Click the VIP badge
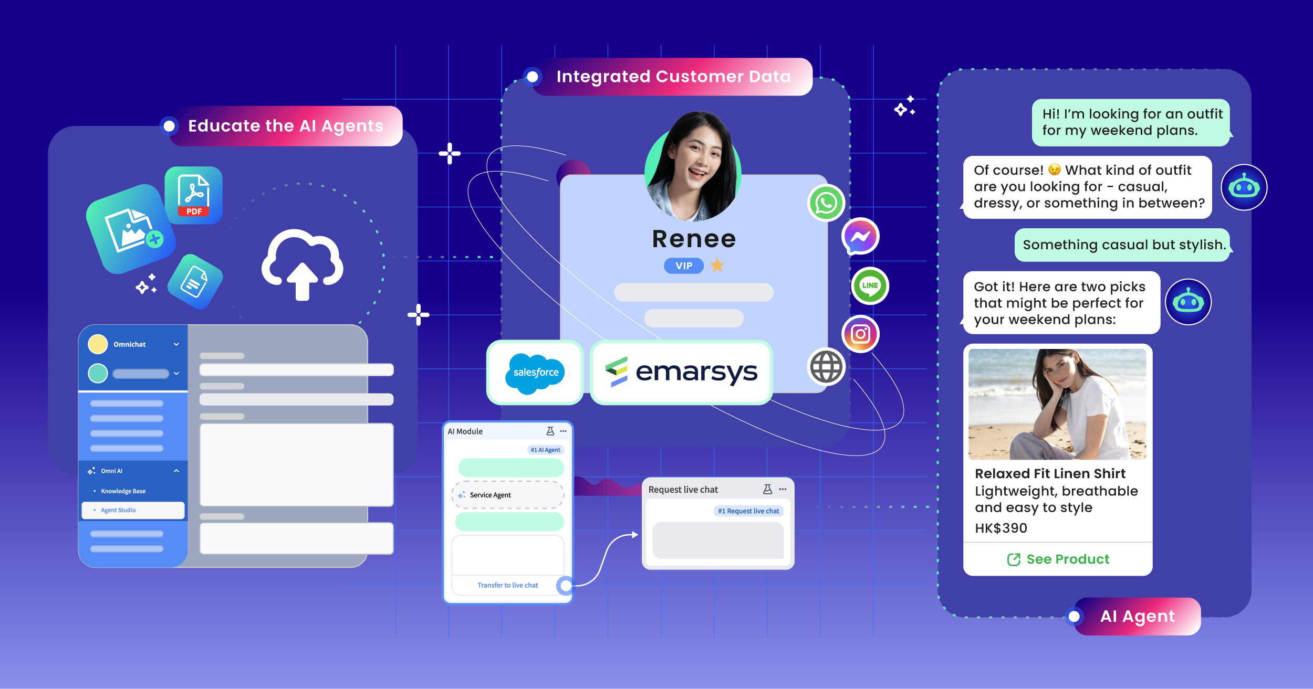 tap(683, 266)
